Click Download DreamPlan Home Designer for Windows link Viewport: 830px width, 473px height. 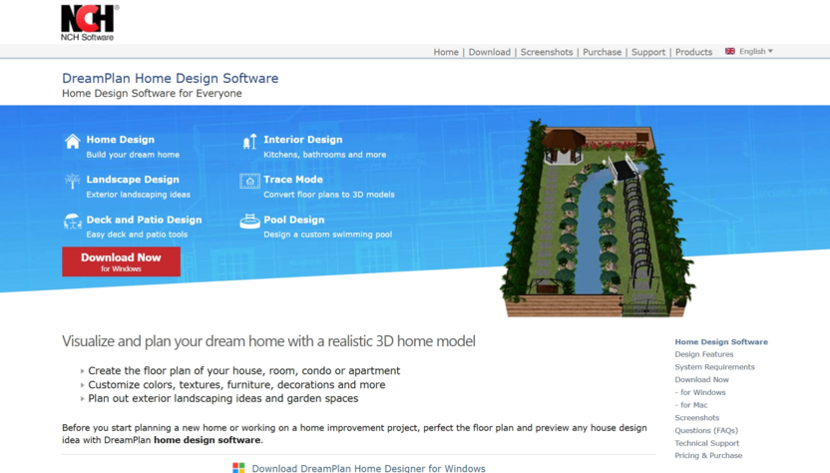click(x=368, y=468)
